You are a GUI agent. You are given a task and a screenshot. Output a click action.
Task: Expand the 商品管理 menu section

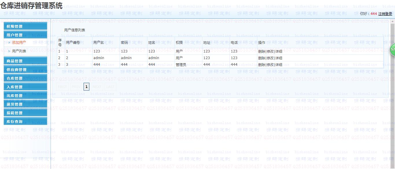tap(25, 61)
